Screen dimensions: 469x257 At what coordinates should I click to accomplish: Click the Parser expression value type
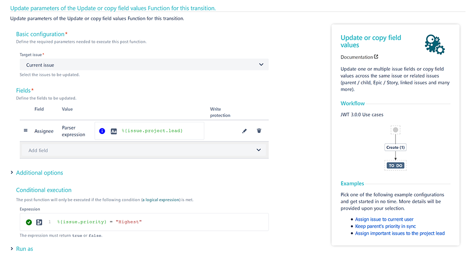(74, 131)
